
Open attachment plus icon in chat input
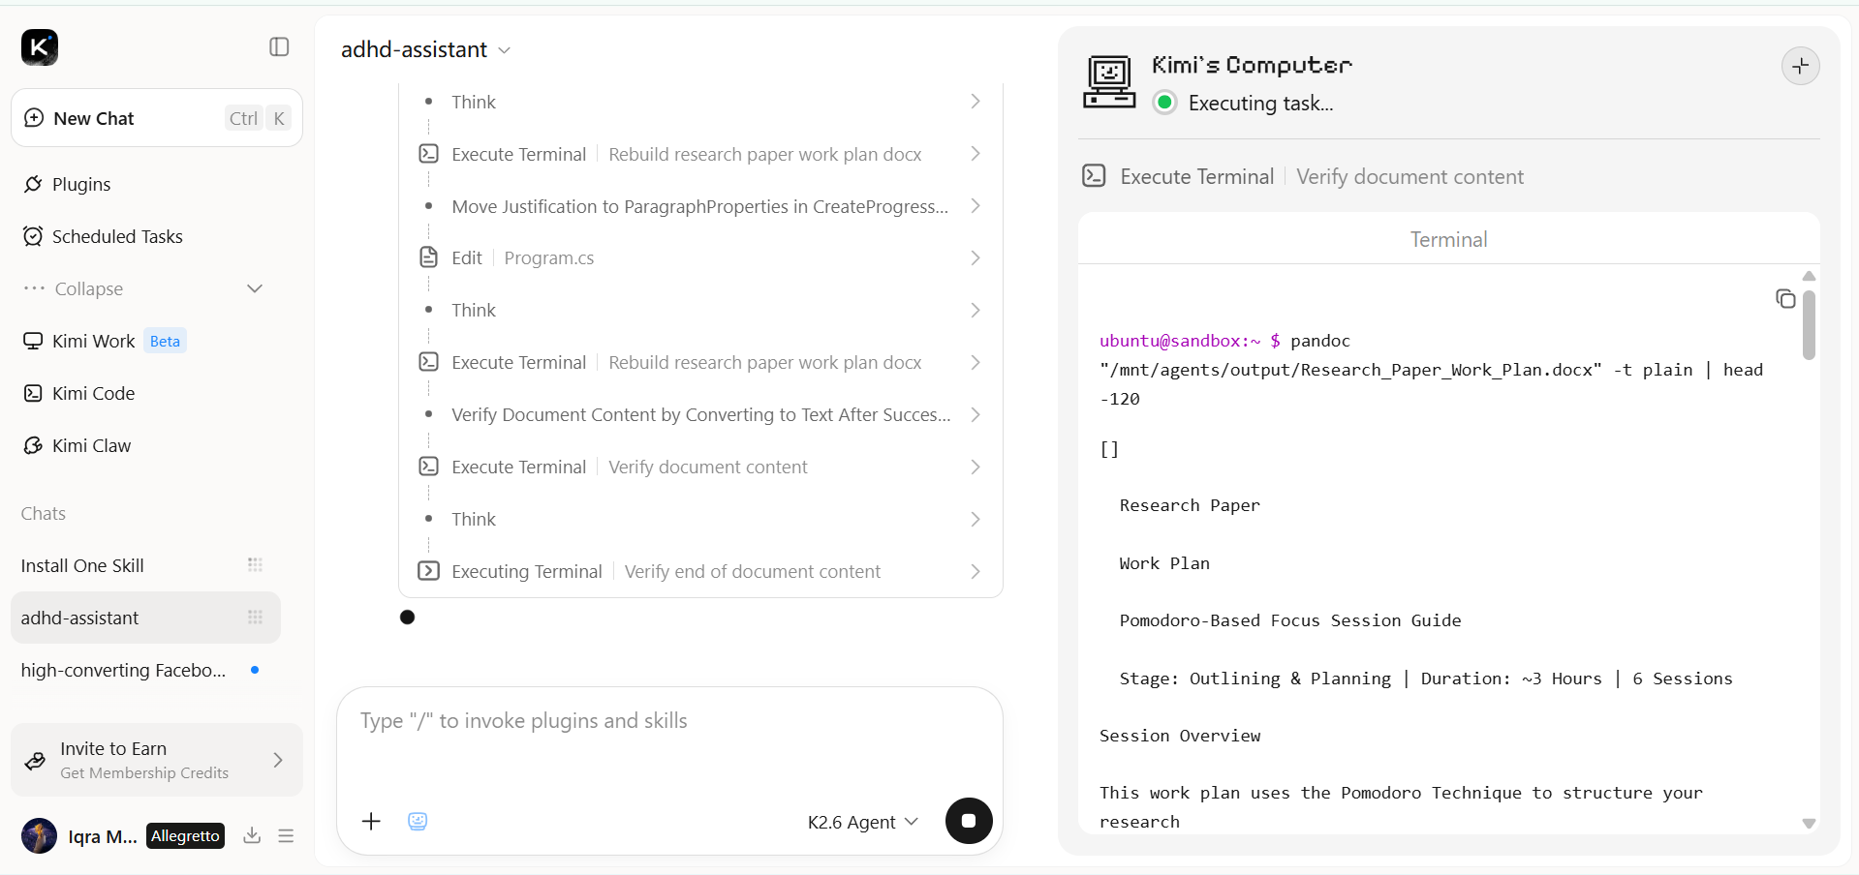point(371,821)
